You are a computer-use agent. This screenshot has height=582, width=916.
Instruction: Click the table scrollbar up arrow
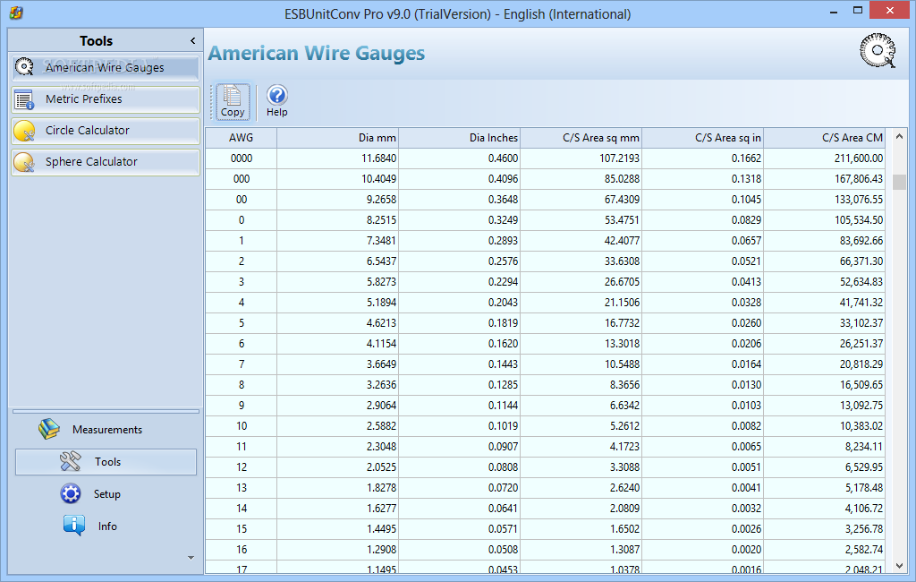click(x=899, y=136)
